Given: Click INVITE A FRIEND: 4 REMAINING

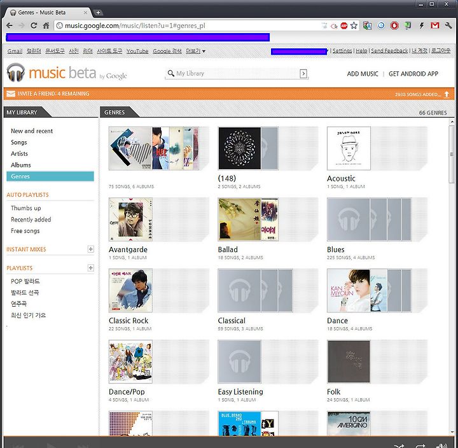Looking at the screenshot, I should pyautogui.click(x=53, y=94).
